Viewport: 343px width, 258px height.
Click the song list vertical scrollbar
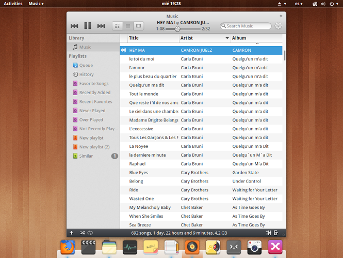[x=284, y=55]
